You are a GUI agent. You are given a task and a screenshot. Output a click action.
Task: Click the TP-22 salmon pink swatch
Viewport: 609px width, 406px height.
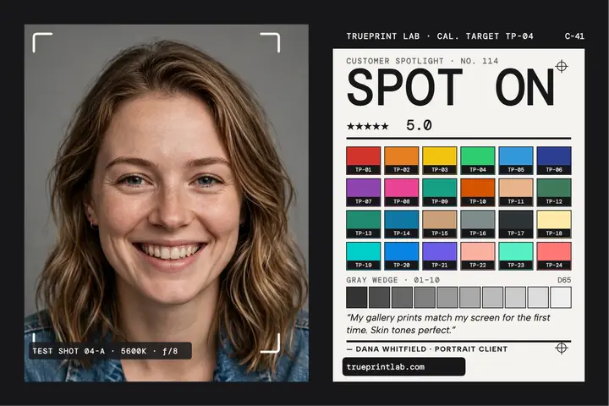(x=478, y=256)
